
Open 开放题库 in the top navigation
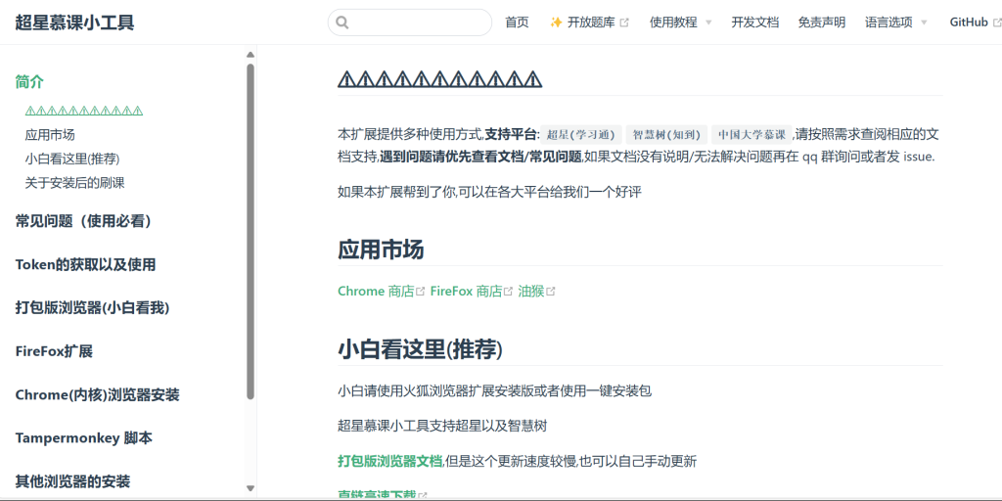(x=591, y=23)
